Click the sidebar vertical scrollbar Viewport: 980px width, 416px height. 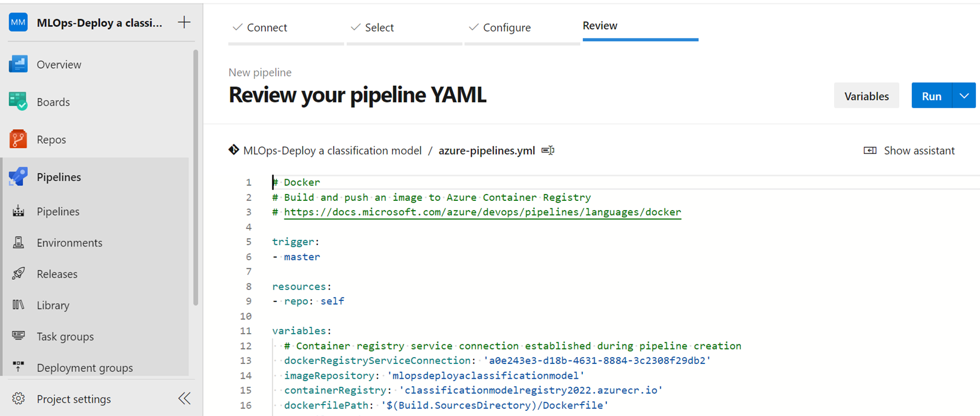(x=196, y=177)
